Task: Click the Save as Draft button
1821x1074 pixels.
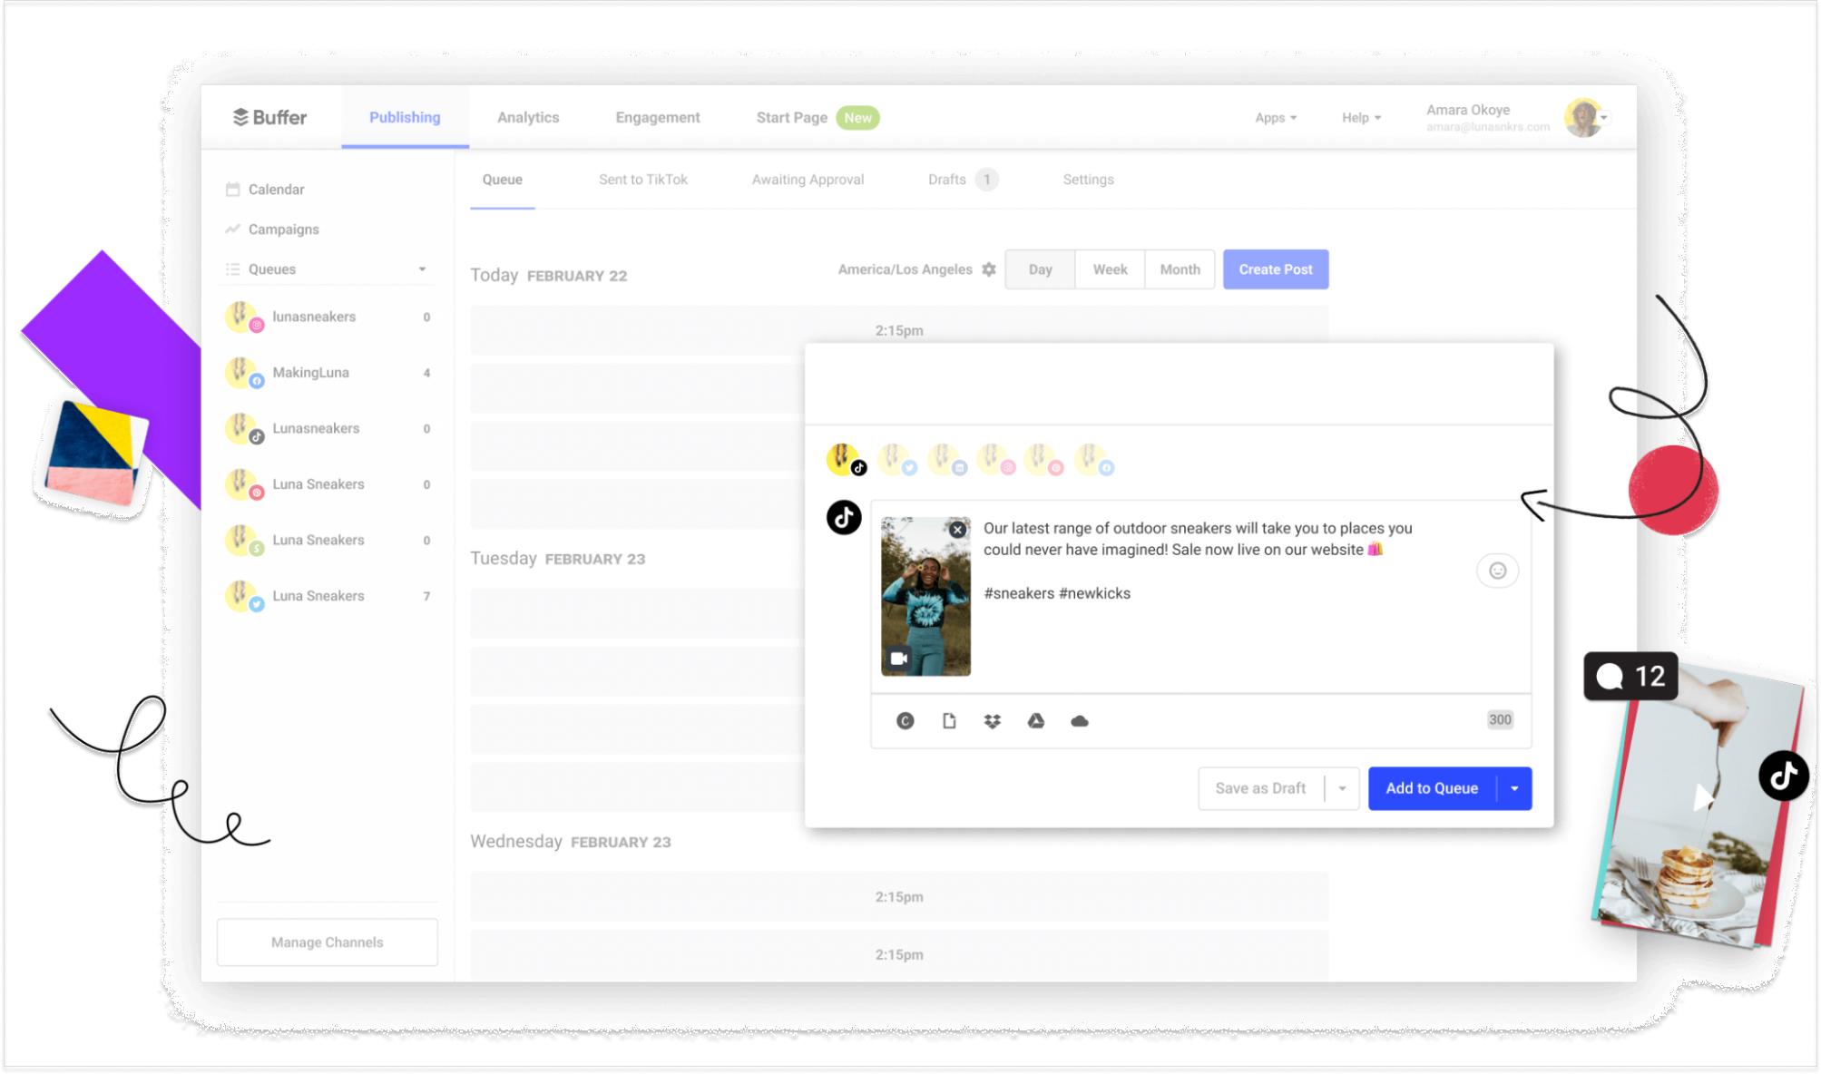Action: pos(1260,788)
